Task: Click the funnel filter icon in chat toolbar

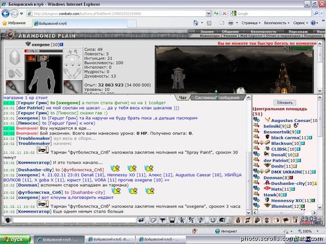Action: click(162, 220)
